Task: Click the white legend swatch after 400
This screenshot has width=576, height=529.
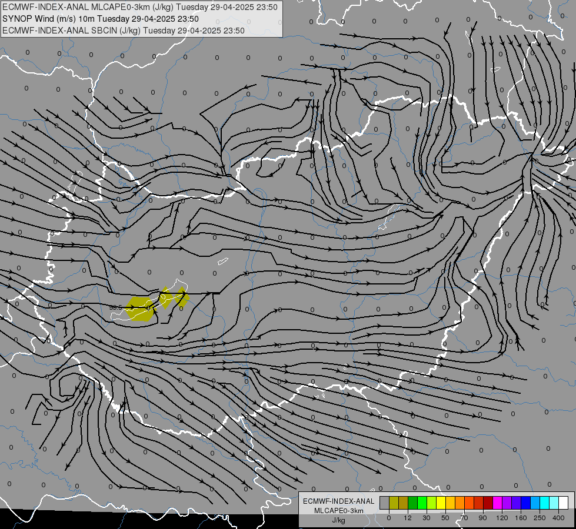Action: click(x=564, y=503)
